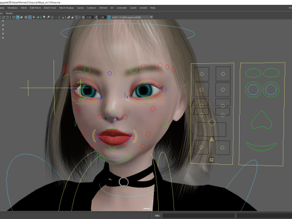Screen dimensions: 292x219
Task: Click small face icon at slider panel bottom
Action: click(x=211, y=160)
